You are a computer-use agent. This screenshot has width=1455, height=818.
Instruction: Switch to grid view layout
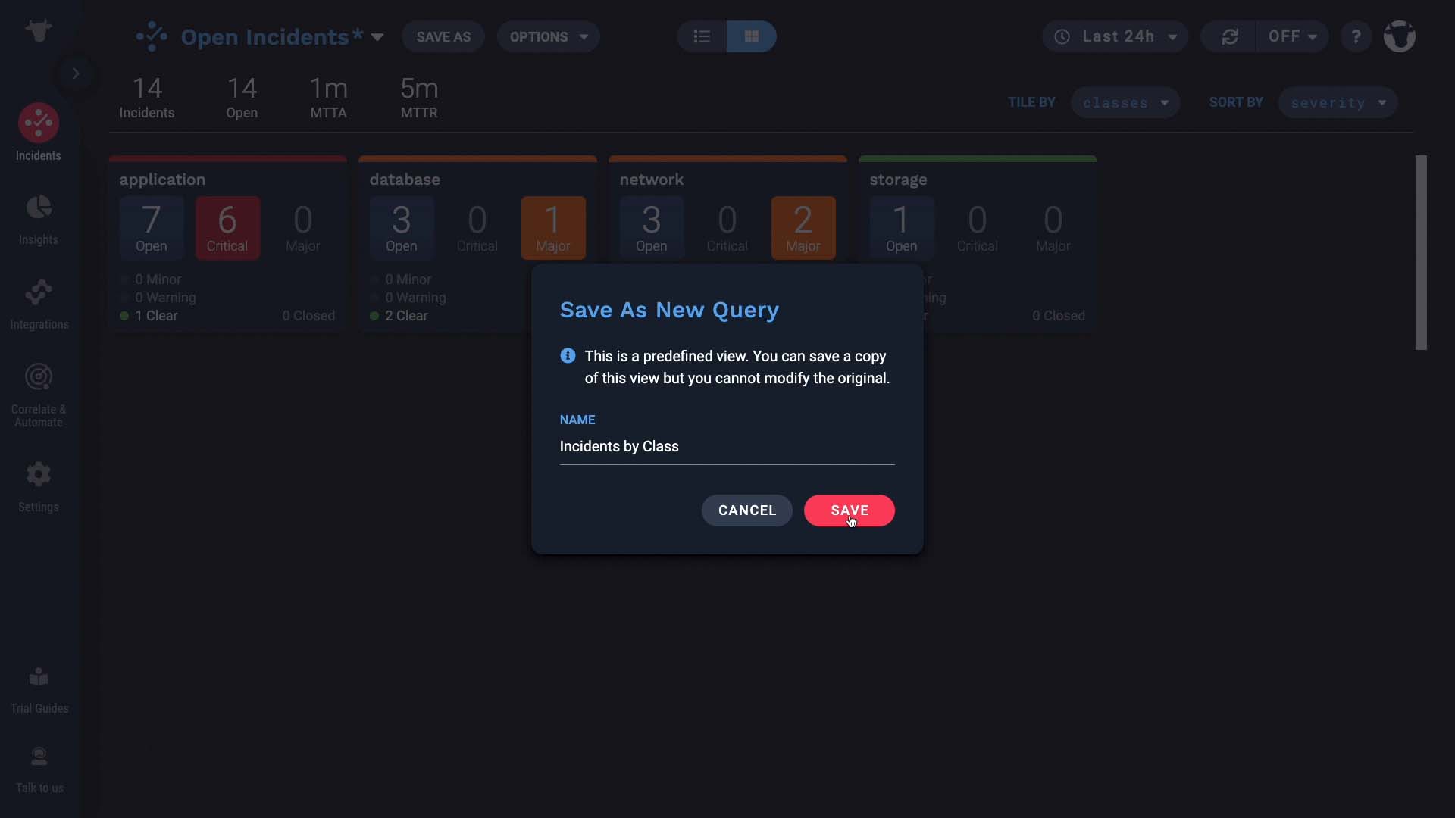pos(752,37)
